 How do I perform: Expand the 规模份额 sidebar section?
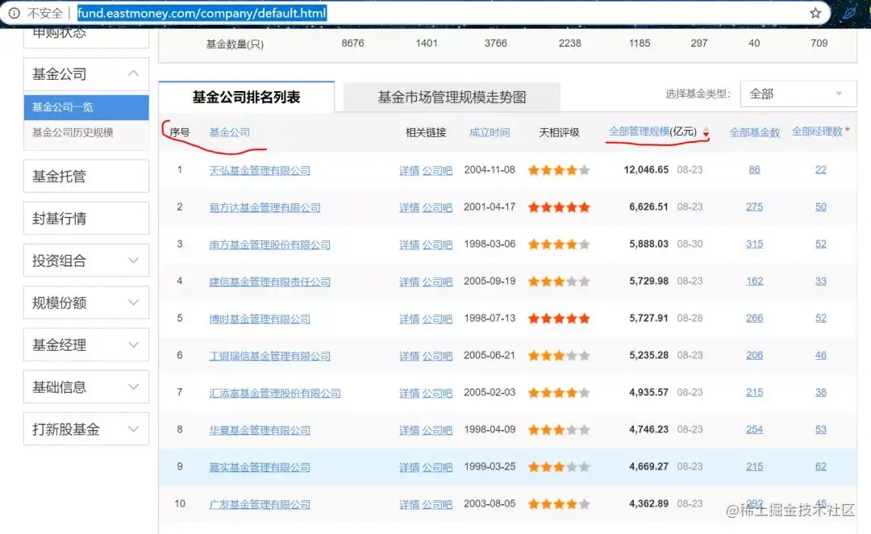click(x=133, y=302)
